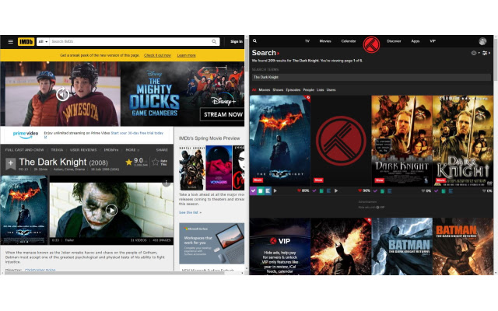
Task: Expand the MORE dropdown on IMDb title bar
Action: [132, 150]
